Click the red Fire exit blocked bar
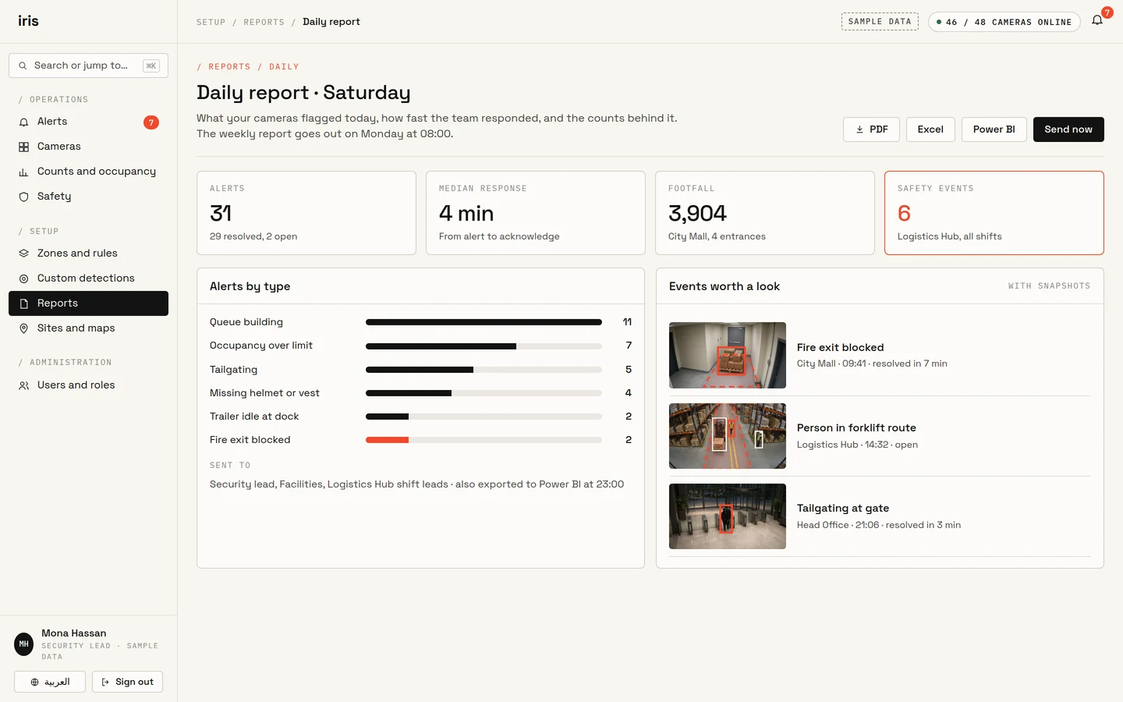Screen dimensions: 1123x702 pyautogui.click(x=387, y=440)
